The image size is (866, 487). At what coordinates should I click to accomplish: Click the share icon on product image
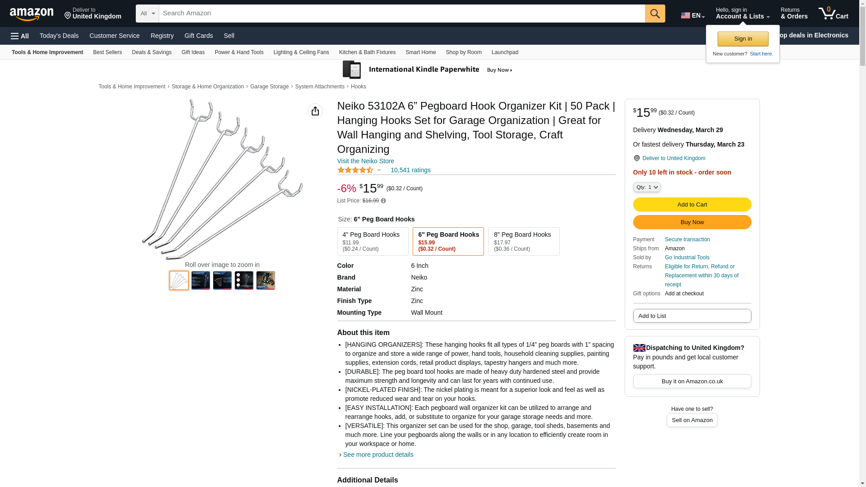point(315,111)
